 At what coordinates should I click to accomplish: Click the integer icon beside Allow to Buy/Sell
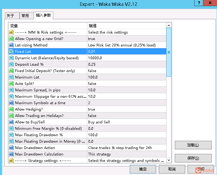coord(11,122)
